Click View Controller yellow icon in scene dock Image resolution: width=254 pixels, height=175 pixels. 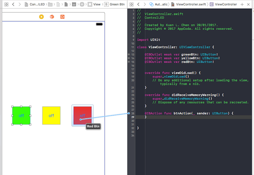point(41,17)
